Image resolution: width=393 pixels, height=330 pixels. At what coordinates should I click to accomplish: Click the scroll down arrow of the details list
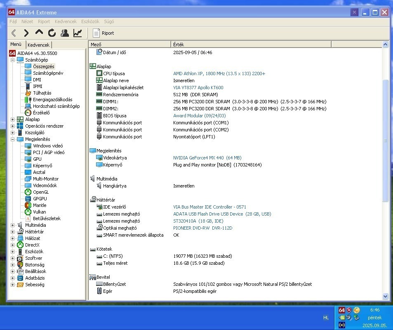[385, 296]
